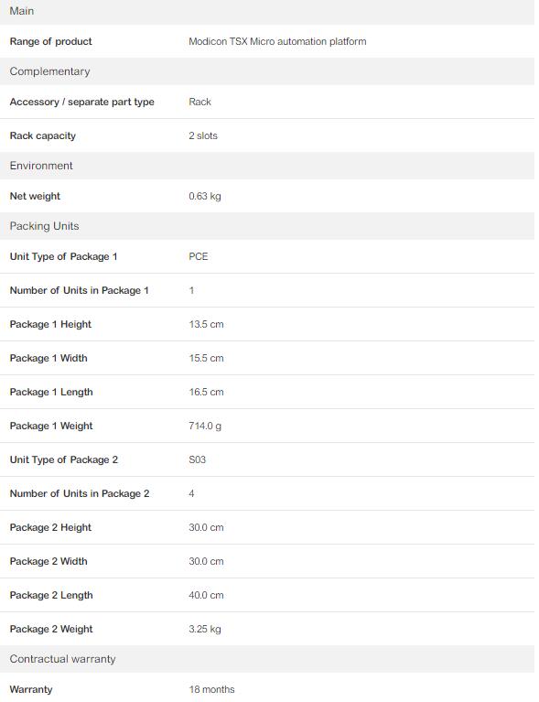539x702 pixels.
Task: Click the Package 2 Length 40.0 cm value
Action: click(206, 595)
